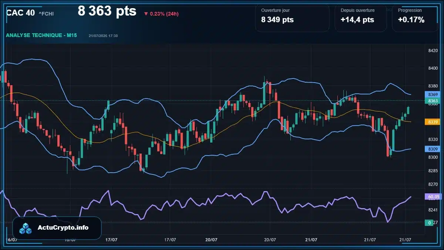Click the orange 8339 moving average tag
Image resolution: width=444 pixels, height=250 pixels.
(x=433, y=122)
